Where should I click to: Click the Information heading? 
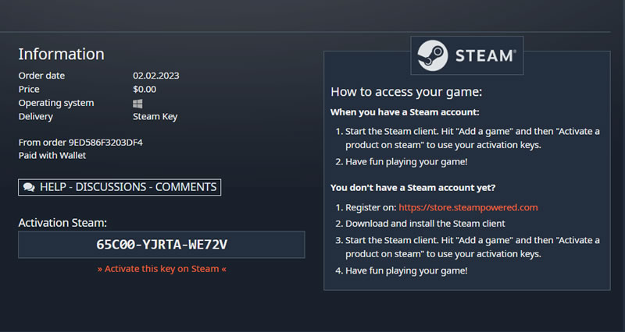click(62, 54)
